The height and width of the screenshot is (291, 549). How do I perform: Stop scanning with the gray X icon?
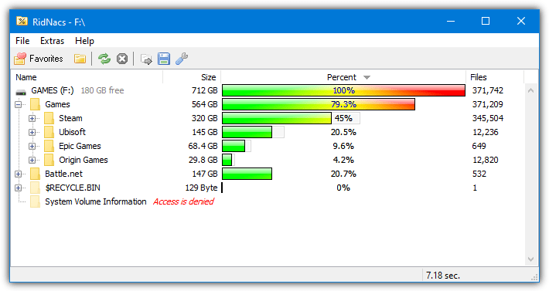coord(122,59)
